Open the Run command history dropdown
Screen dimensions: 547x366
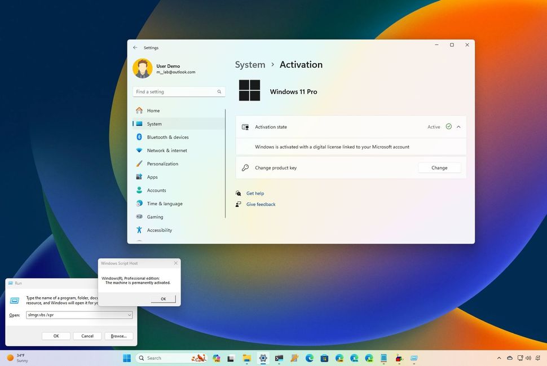click(x=129, y=315)
